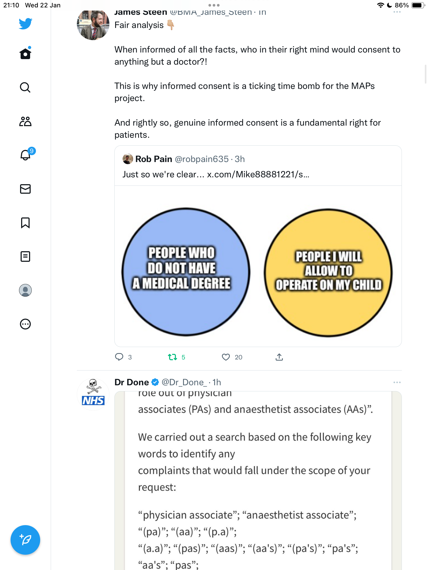Open the three-dot menu on James Steen's tweet

point(397,12)
